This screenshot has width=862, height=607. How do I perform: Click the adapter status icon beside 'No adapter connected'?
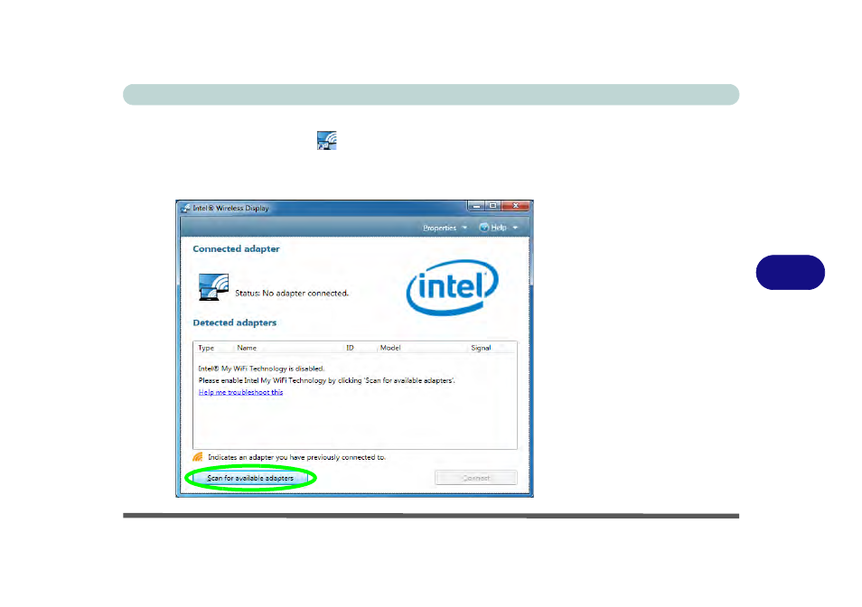(213, 287)
